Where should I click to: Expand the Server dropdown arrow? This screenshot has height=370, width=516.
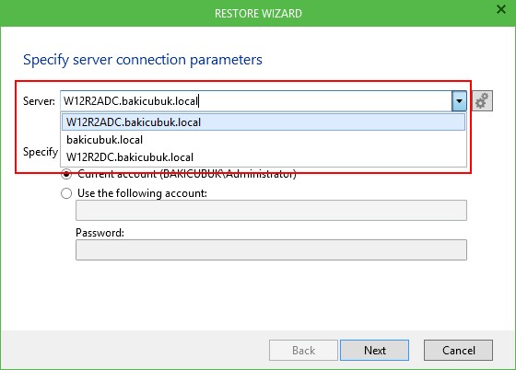(459, 101)
